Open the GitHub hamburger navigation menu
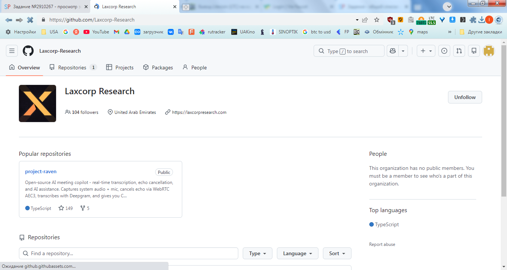The height and width of the screenshot is (270, 507). pos(12,51)
